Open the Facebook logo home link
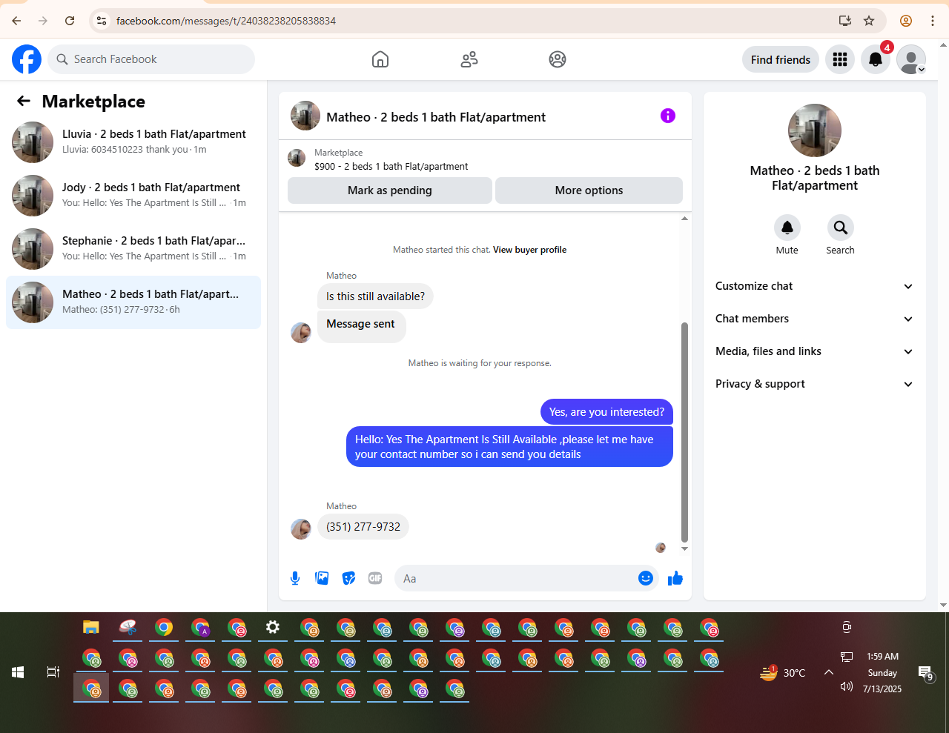This screenshot has width=949, height=733. [27, 59]
